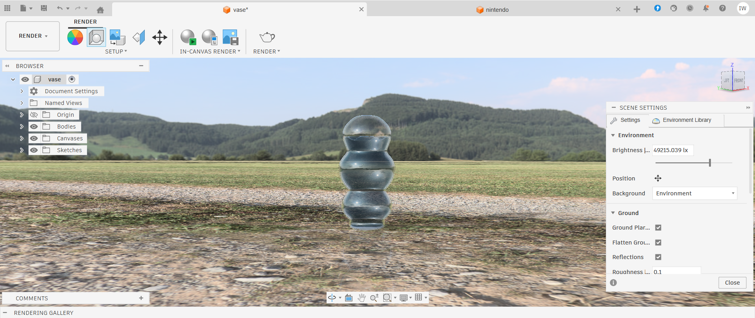Click the Brightness slider handle
Screen dimensions: 755x318
click(710, 163)
